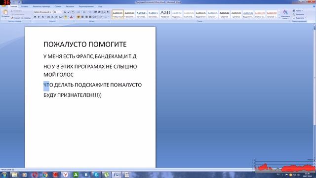Open the Change Case (Aa) menu
The width and height of the screenshot is (316, 178).
[x=60, y=17]
